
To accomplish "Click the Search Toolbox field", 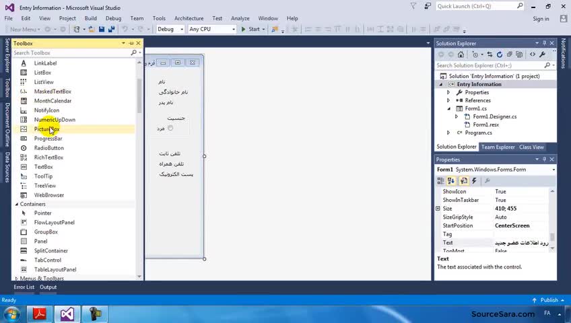I will pos(71,52).
